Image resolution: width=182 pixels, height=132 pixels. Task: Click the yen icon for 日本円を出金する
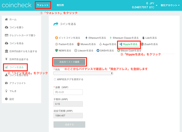click(6, 59)
